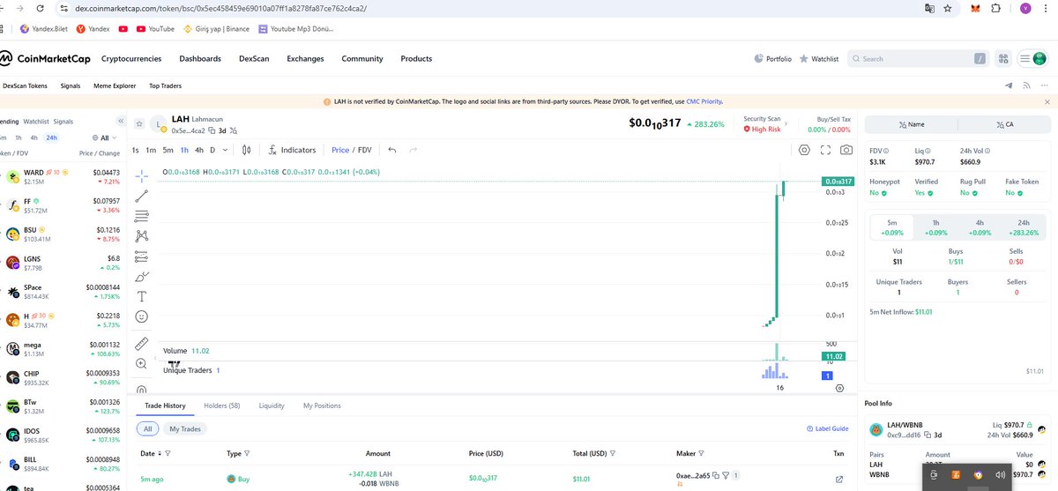1058x491 pixels.
Task: Collapse the trending sidebar panel
Action: (x=121, y=121)
